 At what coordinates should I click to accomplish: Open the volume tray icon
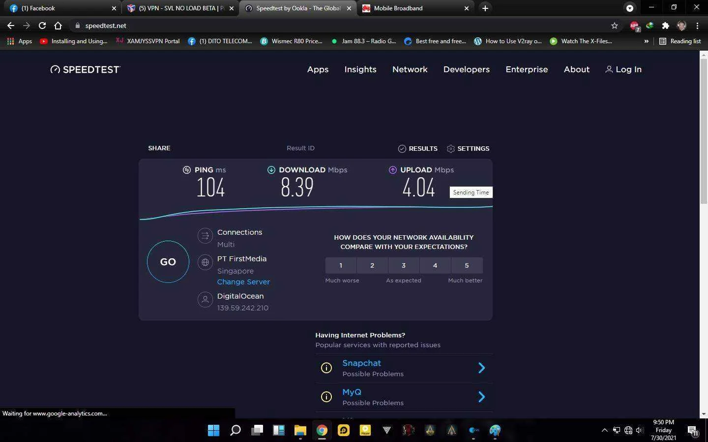640,430
